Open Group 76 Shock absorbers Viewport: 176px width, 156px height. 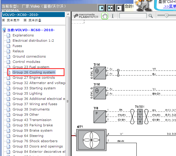[35, 141]
